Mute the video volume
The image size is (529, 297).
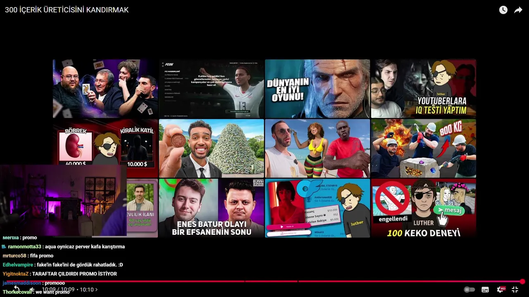(x=31, y=290)
